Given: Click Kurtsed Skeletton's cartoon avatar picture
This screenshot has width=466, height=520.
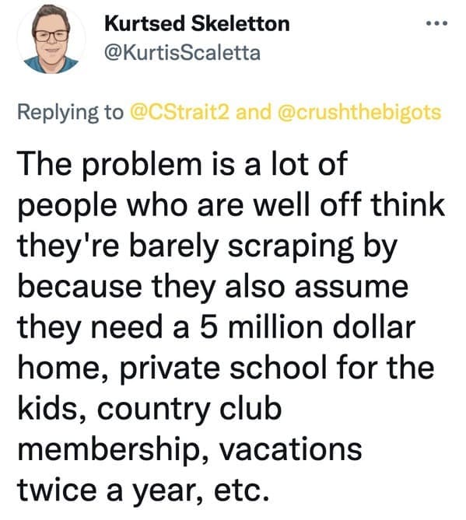Looking at the screenshot, I should click(51, 39).
